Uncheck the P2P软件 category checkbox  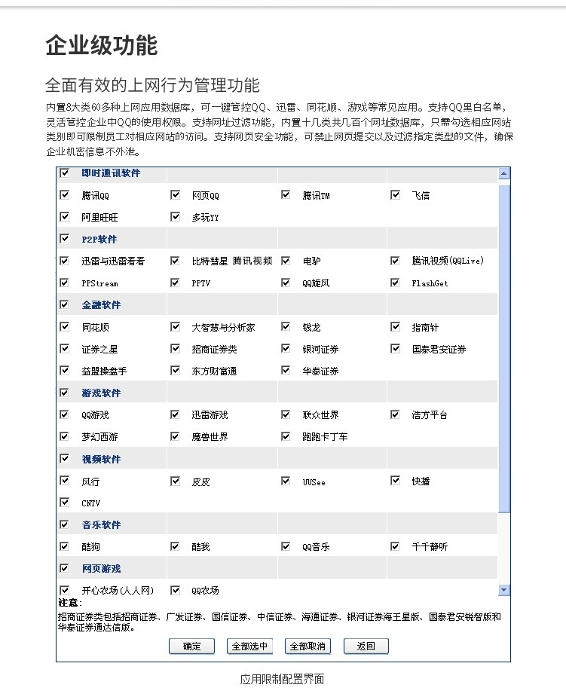point(65,238)
